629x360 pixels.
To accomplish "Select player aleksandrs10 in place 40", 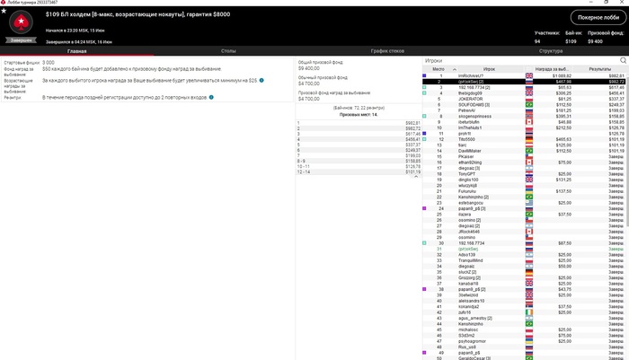I will (x=524, y=301).
